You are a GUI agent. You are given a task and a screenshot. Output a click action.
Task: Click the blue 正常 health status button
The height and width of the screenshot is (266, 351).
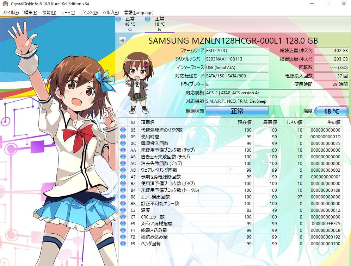[237, 111]
